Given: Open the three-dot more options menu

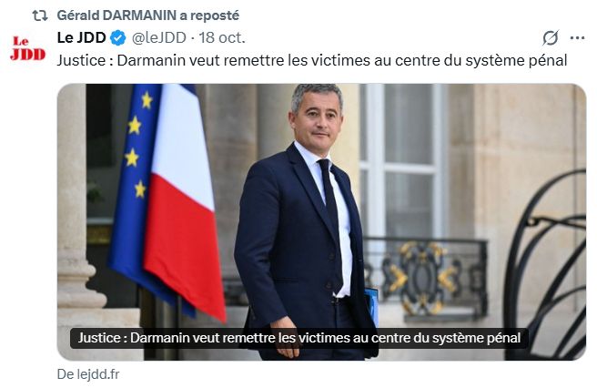Looking at the screenshot, I should [x=577, y=37].
